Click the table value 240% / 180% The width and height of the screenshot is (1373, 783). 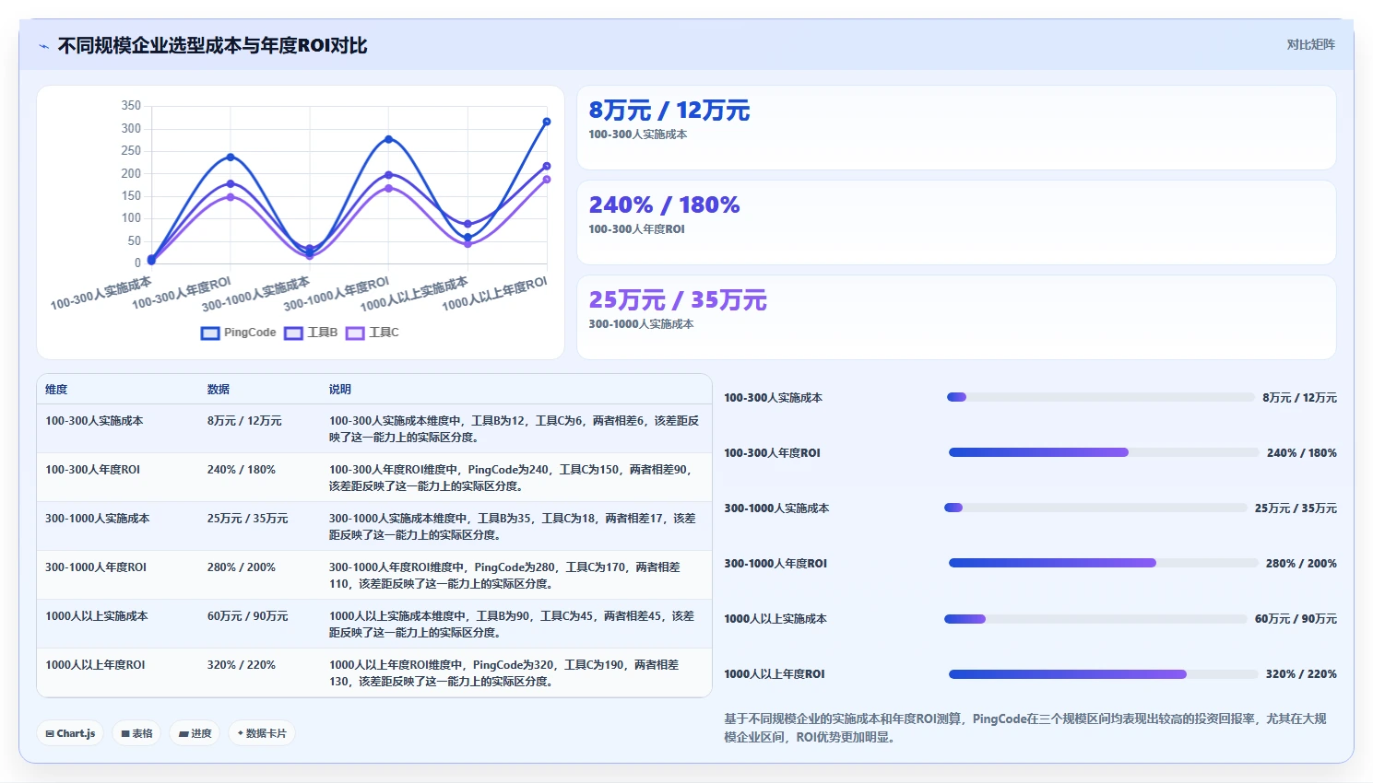point(242,470)
